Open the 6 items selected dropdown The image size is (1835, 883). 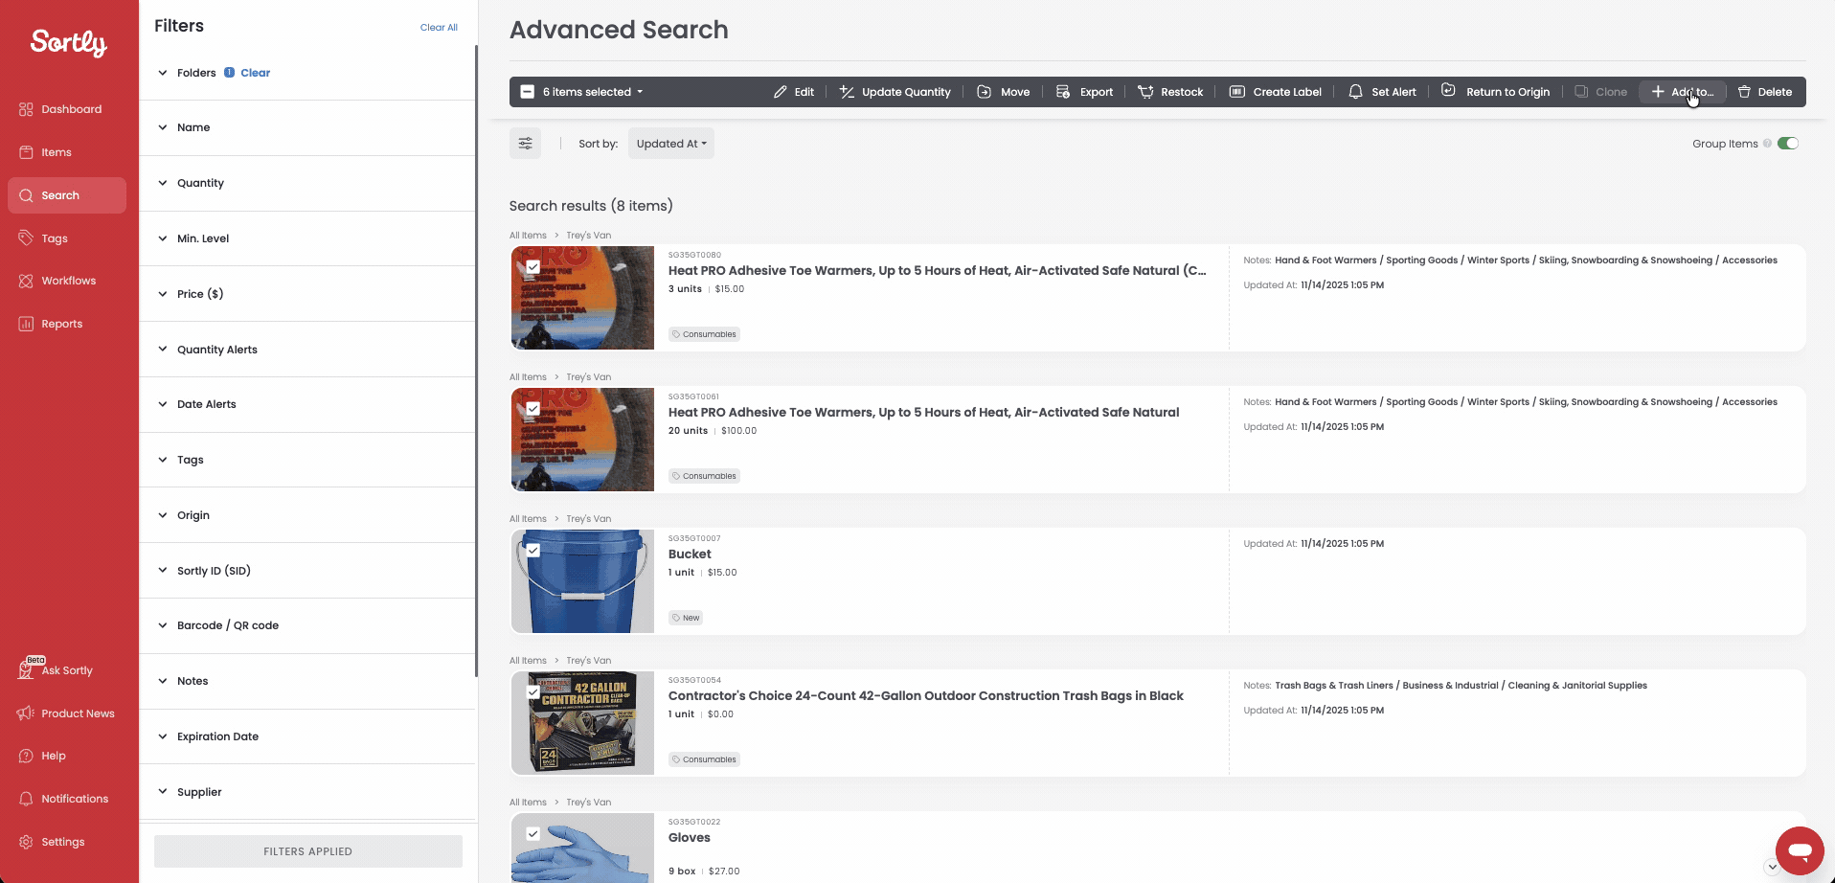tap(592, 92)
